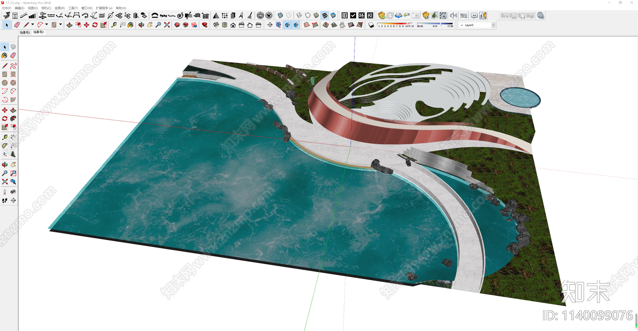Image resolution: width=638 pixels, height=331 pixels.
Task: Select the Make Component tool in left toolbar
Action: (13, 47)
